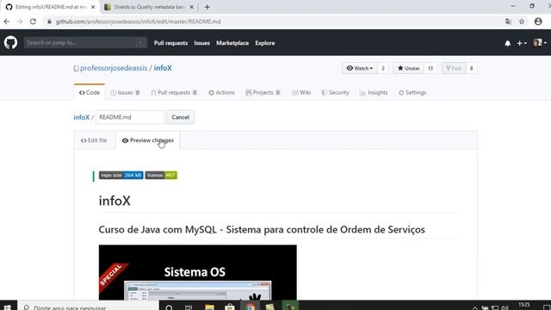Click the repo size badge

(121, 175)
